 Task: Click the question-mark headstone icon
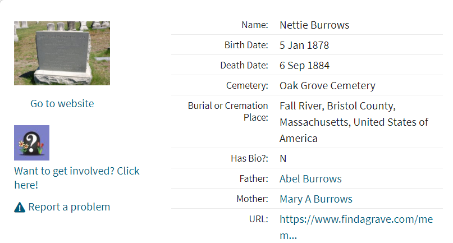32,143
